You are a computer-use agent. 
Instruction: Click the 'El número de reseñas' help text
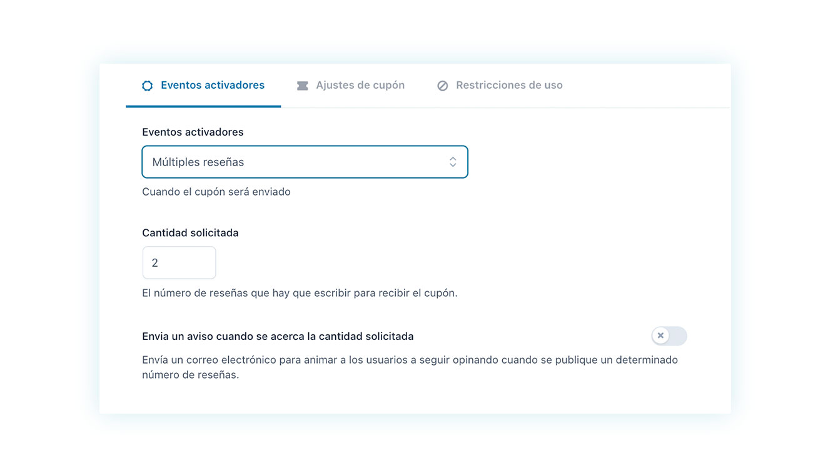[300, 292]
